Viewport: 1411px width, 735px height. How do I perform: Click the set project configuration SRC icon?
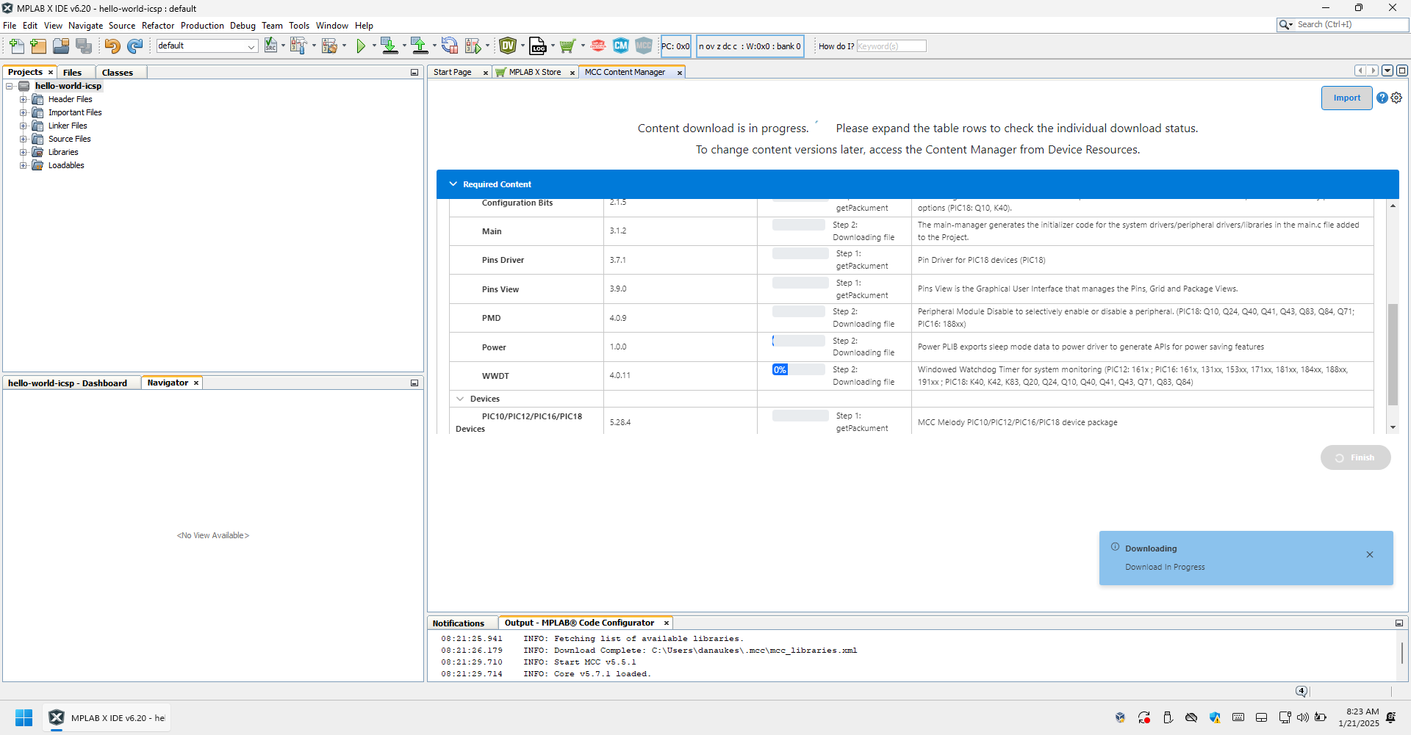coord(270,46)
